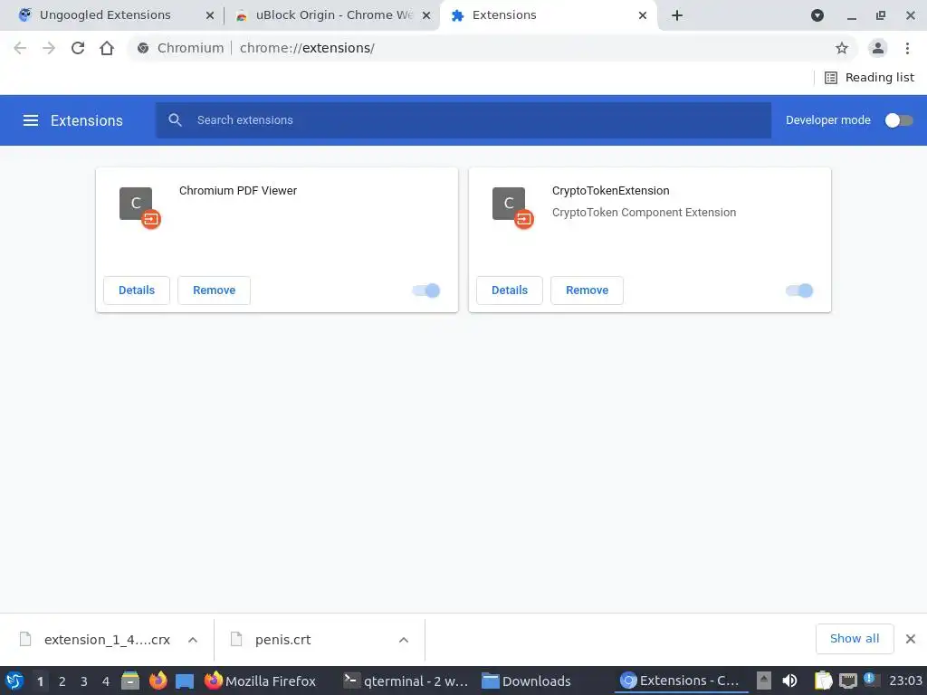
Task: Launch Firefox from panel quicklaunch
Action: pos(158,681)
